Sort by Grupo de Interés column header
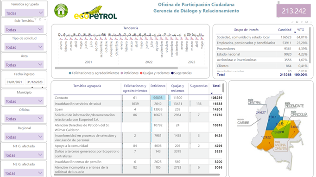The height and width of the screenshot is (177, 316). 246,30
